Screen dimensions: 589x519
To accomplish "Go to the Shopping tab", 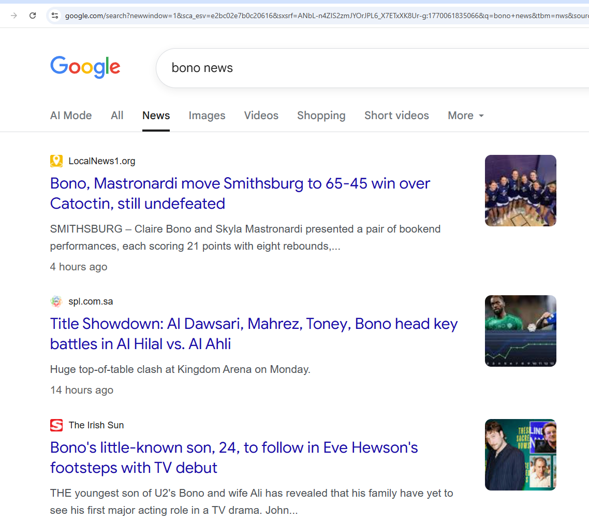I will pos(321,116).
